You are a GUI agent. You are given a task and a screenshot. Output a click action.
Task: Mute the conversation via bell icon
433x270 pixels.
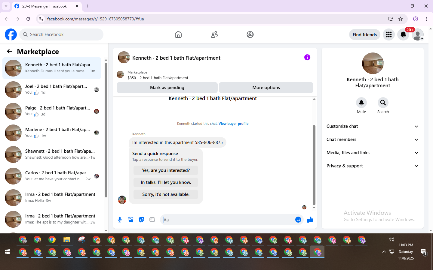pyautogui.click(x=361, y=103)
